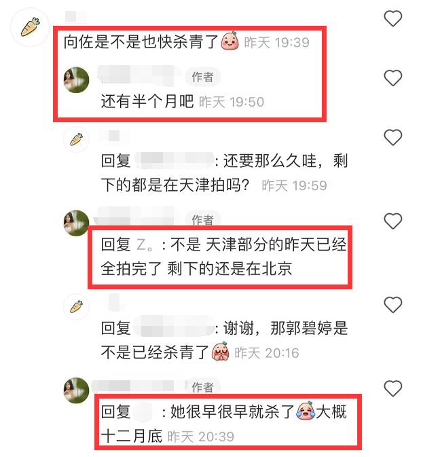Like the reply asking about filming in 天津
This screenshot has height=457, width=421.
392,137
